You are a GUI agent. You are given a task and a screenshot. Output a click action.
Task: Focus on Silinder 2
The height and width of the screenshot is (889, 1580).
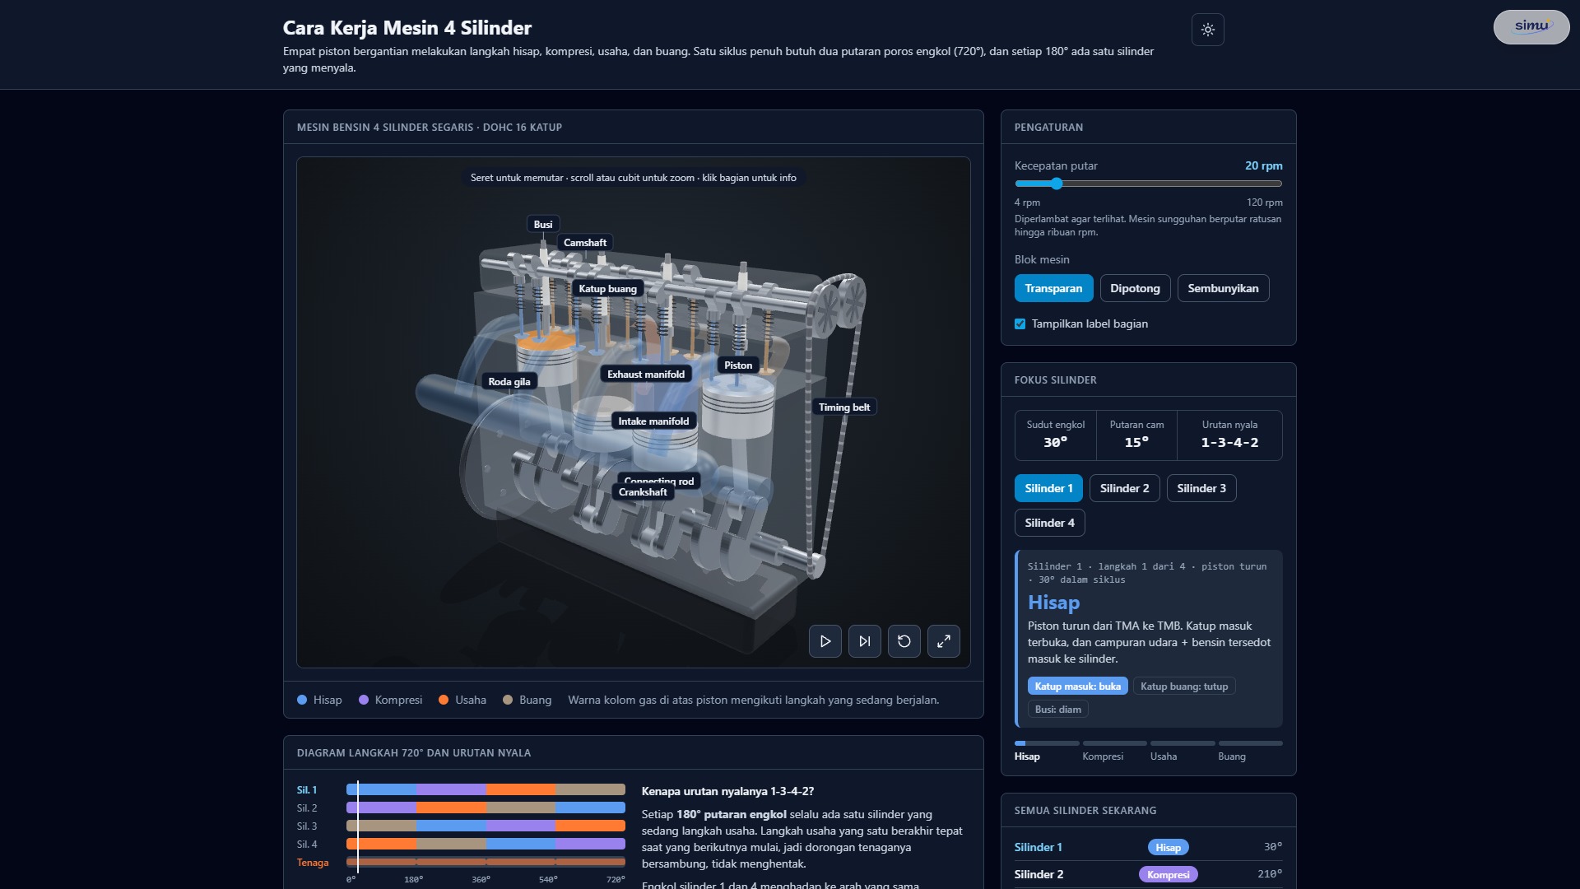(1124, 488)
